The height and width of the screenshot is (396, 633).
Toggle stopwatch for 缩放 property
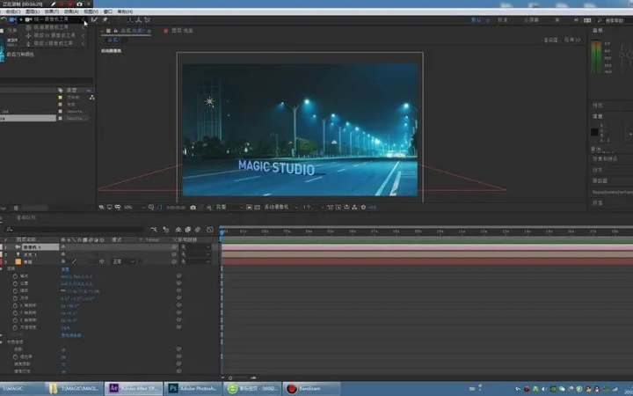click(x=15, y=291)
